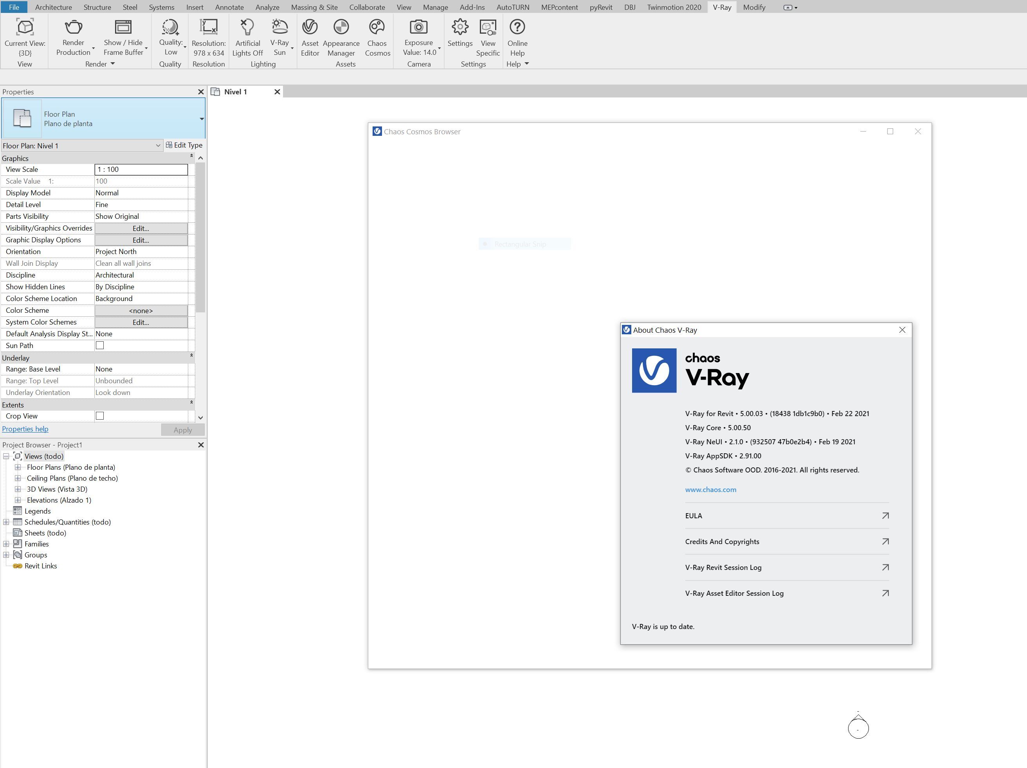Switch to the Annotate ribbon tab
Viewport: 1027px width, 768px height.
pos(229,7)
